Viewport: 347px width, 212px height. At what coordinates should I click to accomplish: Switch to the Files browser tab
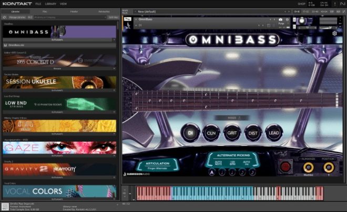click(x=45, y=12)
